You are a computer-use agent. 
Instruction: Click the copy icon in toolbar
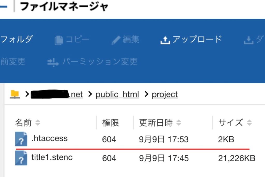coord(59,40)
